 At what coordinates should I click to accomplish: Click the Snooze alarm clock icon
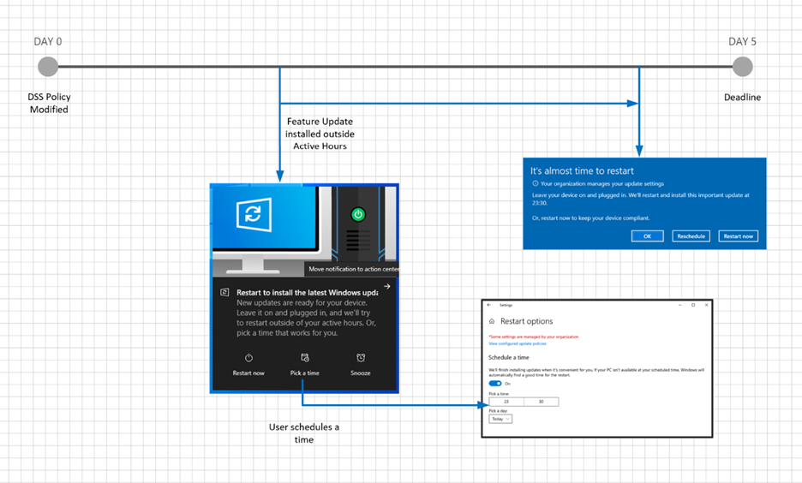[361, 358]
